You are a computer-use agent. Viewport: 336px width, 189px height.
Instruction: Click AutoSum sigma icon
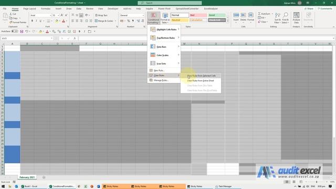click(259, 14)
